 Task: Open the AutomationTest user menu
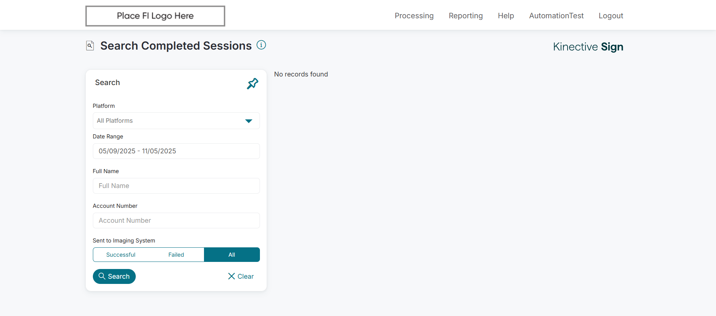point(556,16)
